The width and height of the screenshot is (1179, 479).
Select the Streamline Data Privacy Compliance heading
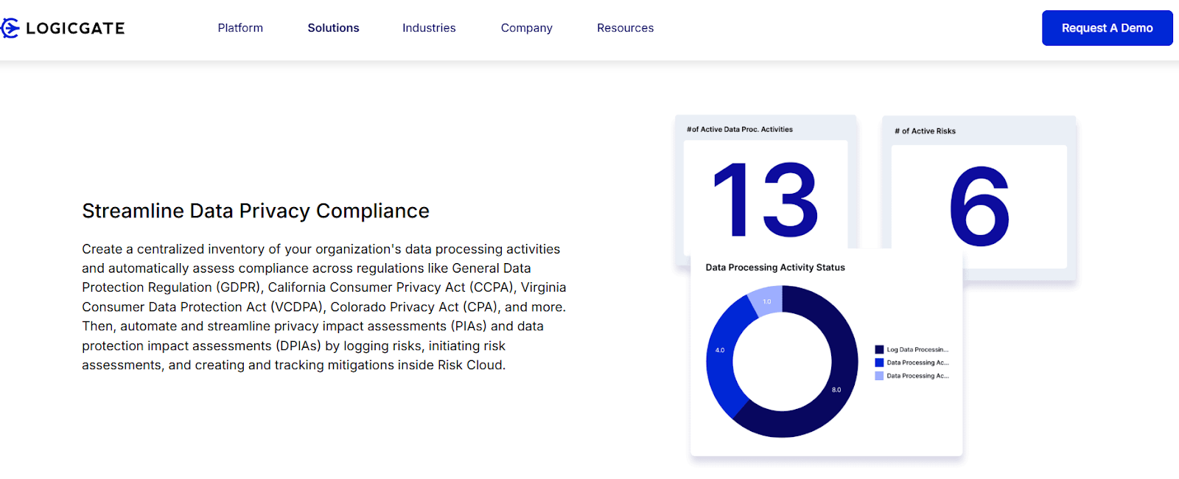tap(256, 211)
